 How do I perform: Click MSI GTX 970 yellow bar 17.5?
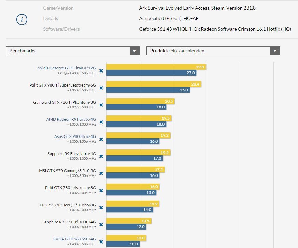point(135,170)
